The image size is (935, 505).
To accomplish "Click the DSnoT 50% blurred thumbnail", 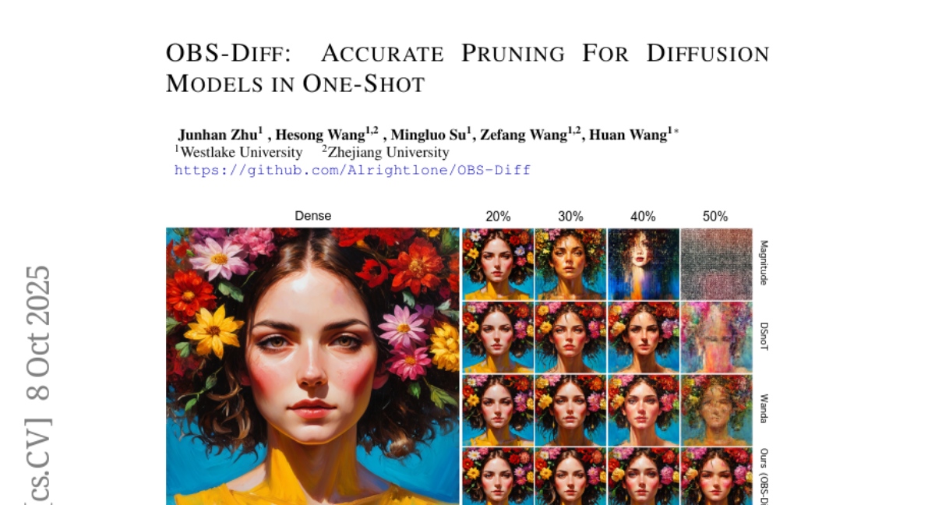I will click(716, 337).
